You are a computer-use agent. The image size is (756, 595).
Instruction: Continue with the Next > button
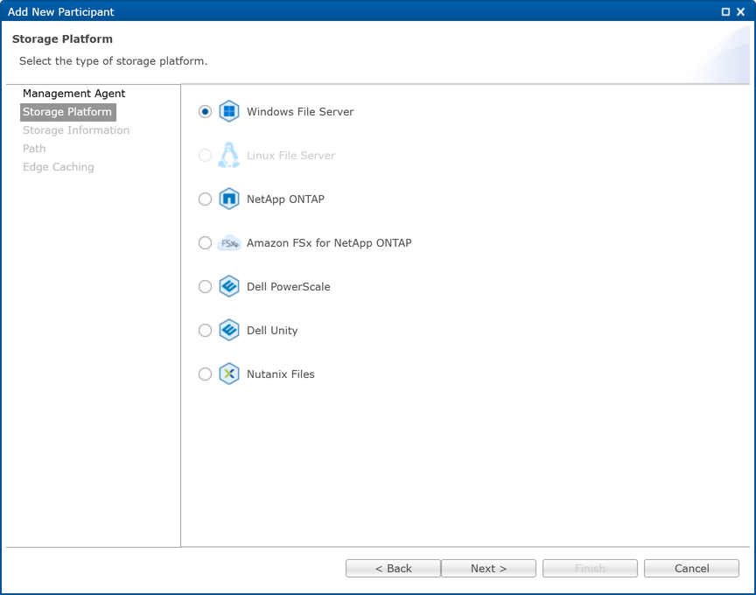pos(488,569)
